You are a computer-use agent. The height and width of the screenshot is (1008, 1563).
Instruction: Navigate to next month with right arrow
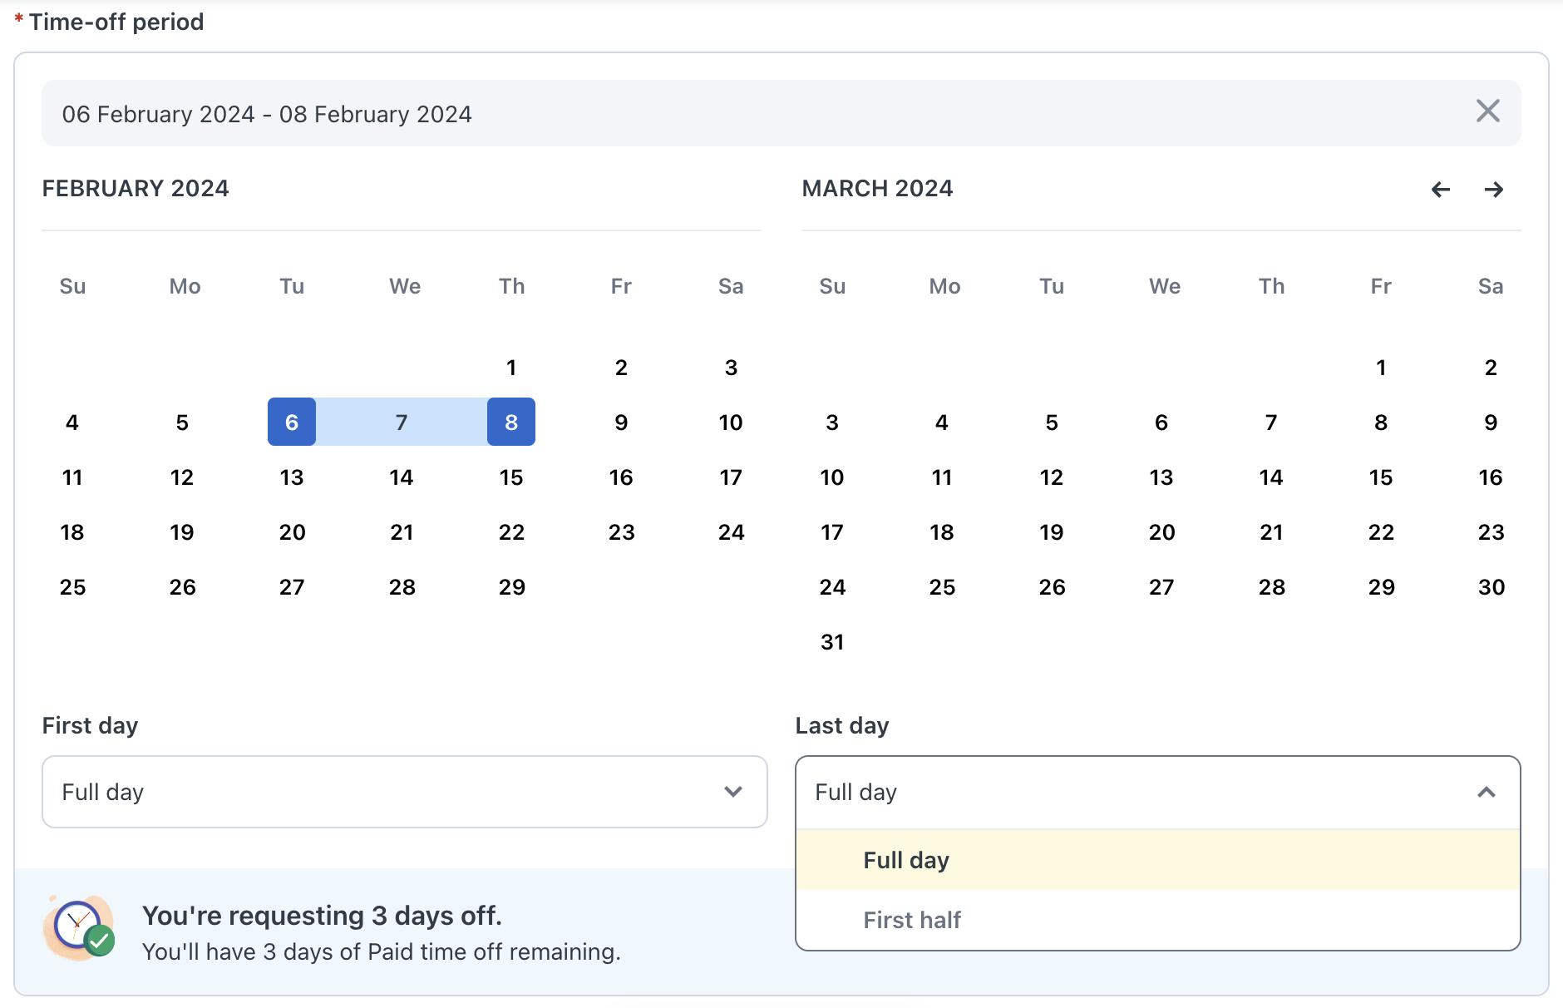point(1494,189)
